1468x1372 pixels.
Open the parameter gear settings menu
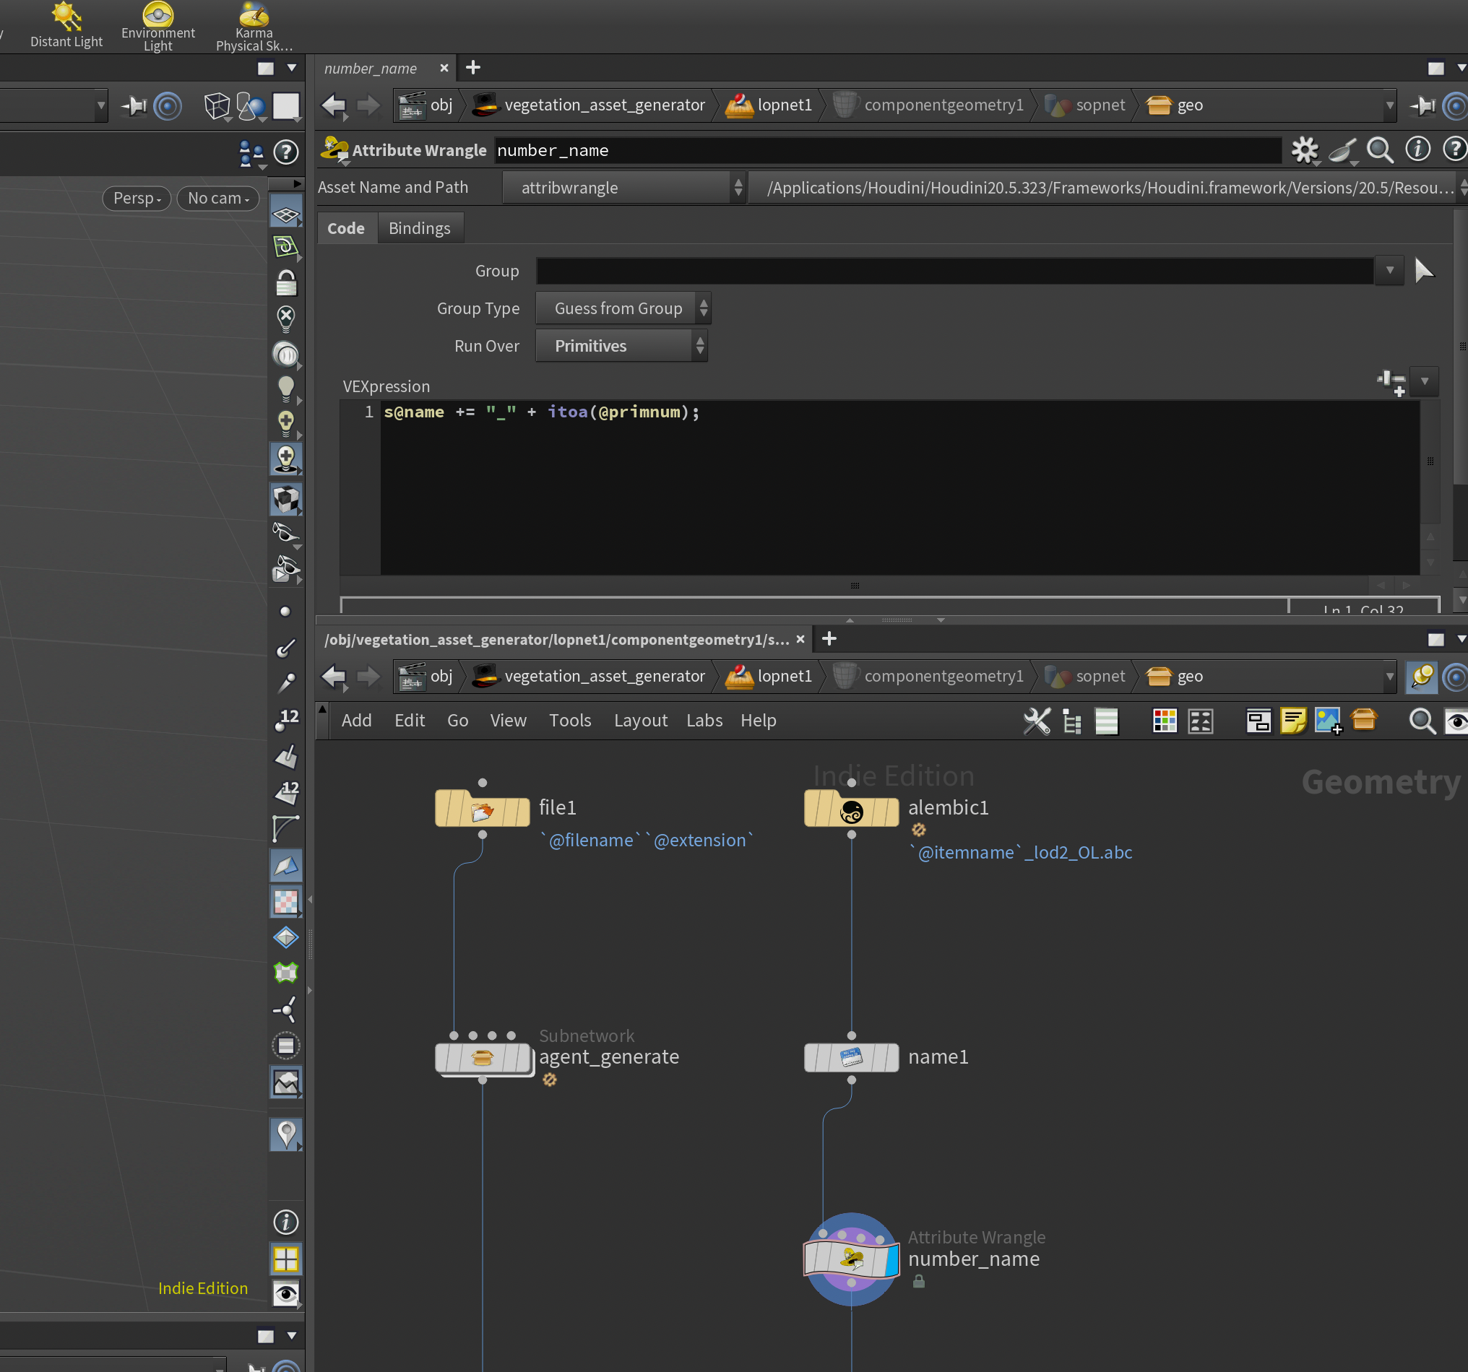(1304, 150)
